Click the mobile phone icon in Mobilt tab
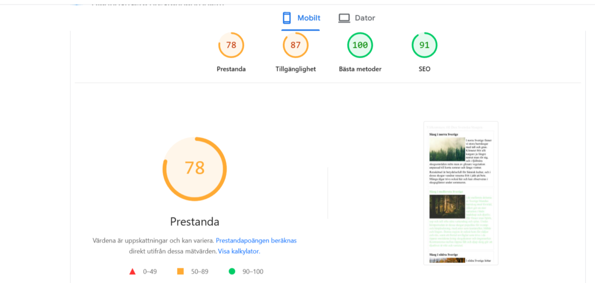This screenshot has height=283, width=595. 286,18
